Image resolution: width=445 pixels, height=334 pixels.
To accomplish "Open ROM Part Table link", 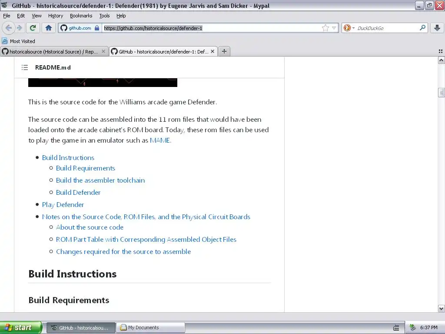I will coord(146,240).
